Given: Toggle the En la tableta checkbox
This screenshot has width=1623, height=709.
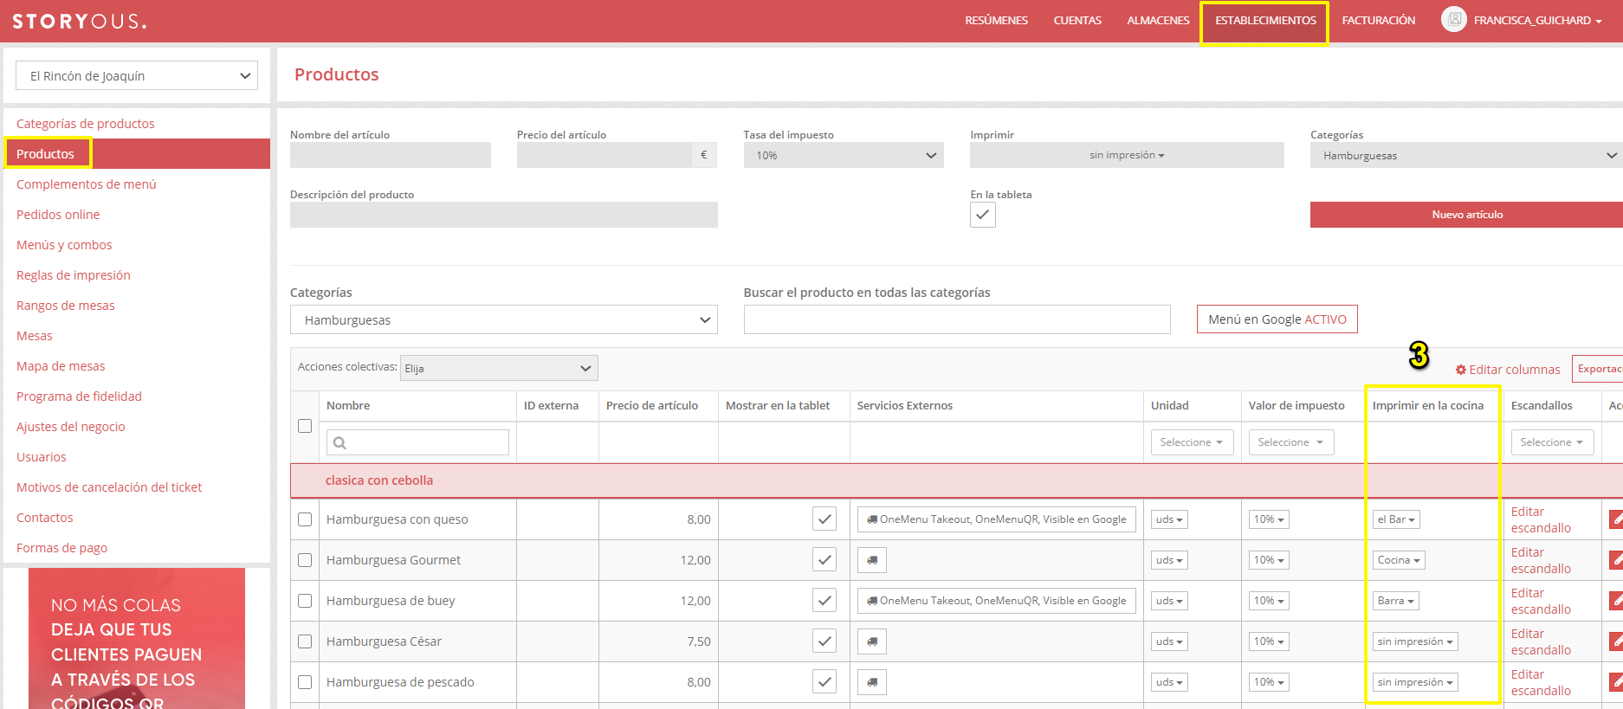Looking at the screenshot, I should [x=983, y=215].
